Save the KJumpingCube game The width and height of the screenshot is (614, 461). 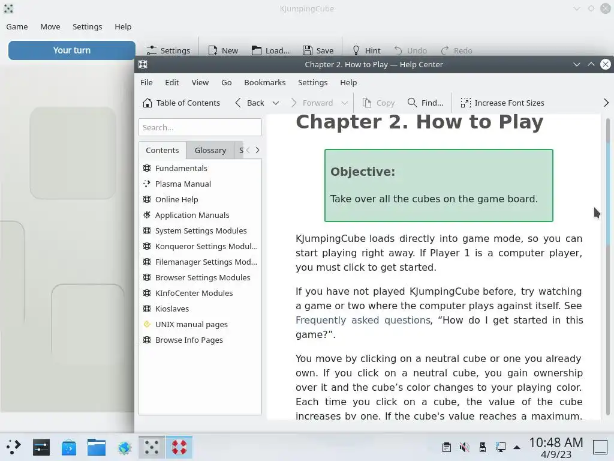pos(318,50)
